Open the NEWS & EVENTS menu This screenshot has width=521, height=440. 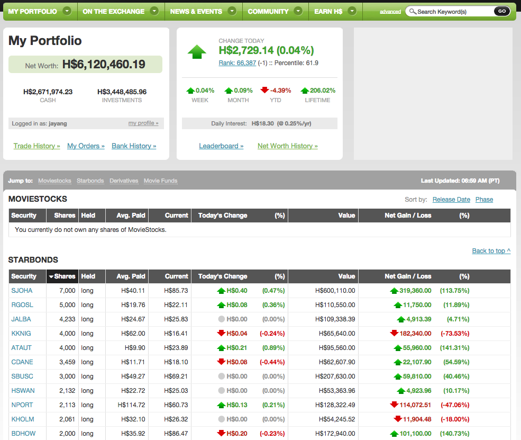click(196, 12)
